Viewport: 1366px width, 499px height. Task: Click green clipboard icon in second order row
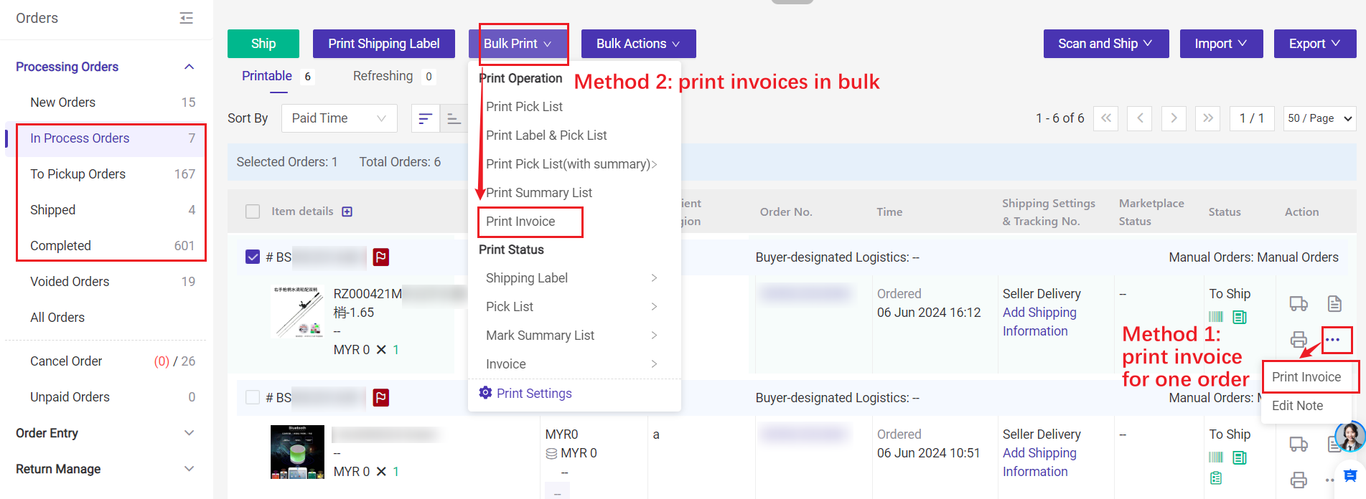[x=1216, y=478]
